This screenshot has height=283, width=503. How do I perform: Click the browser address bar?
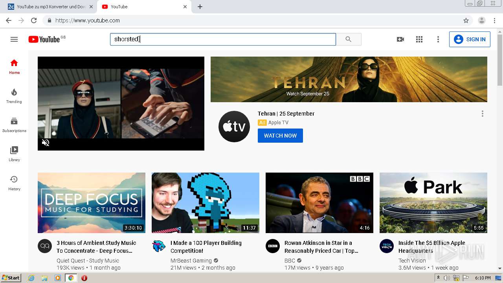coord(251,20)
